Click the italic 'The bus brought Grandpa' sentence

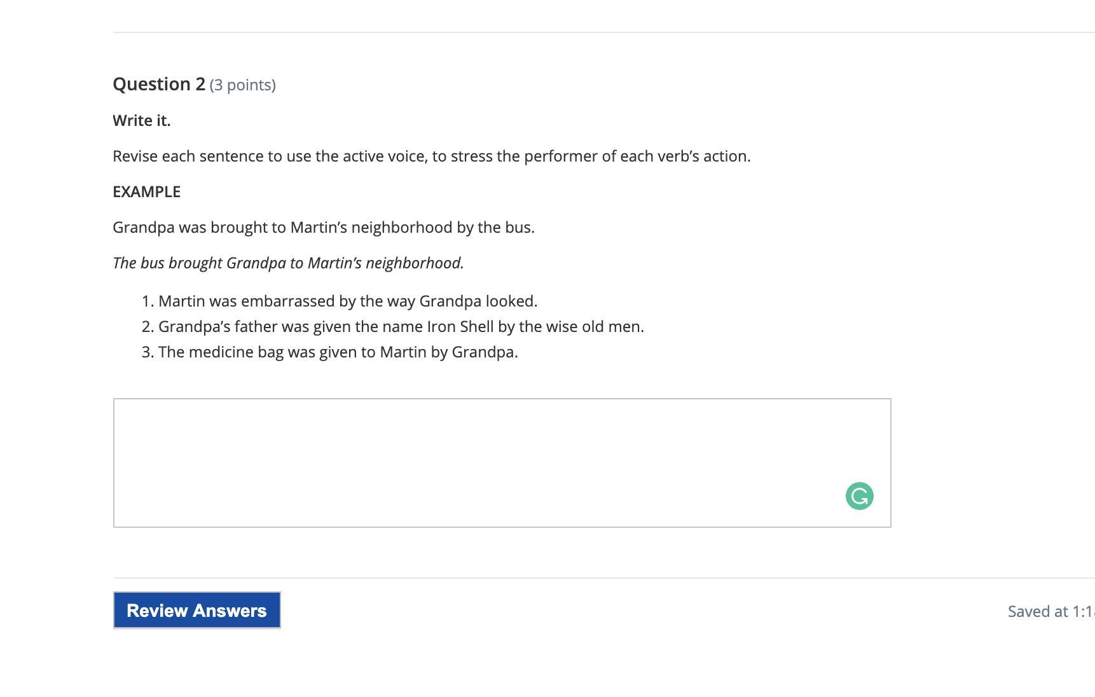pos(288,263)
